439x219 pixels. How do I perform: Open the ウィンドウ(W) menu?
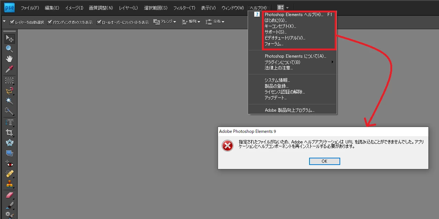coord(233,8)
